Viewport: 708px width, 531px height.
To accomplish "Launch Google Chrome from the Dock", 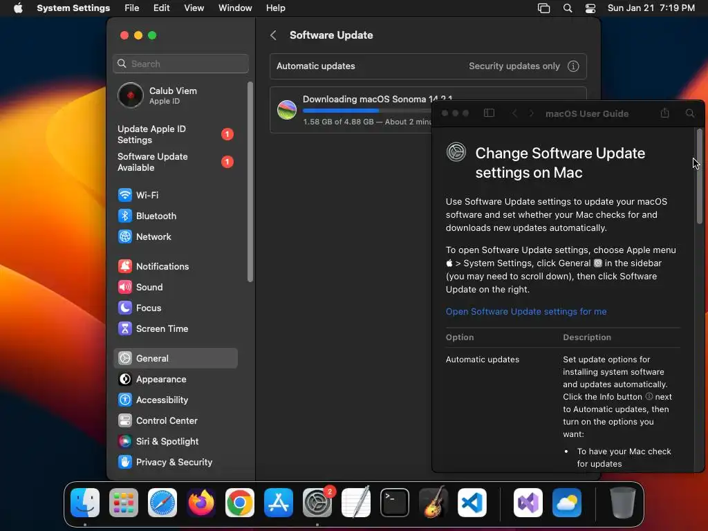I will click(x=240, y=503).
